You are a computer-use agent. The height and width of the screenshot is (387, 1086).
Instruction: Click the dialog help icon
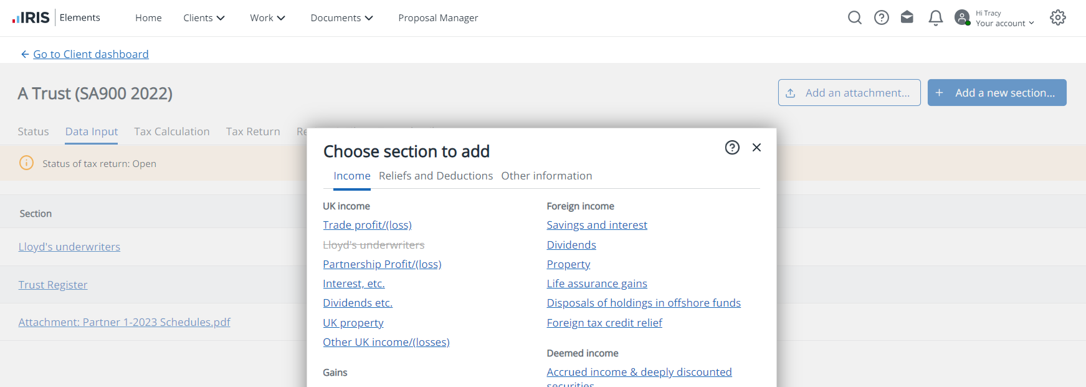pos(732,148)
